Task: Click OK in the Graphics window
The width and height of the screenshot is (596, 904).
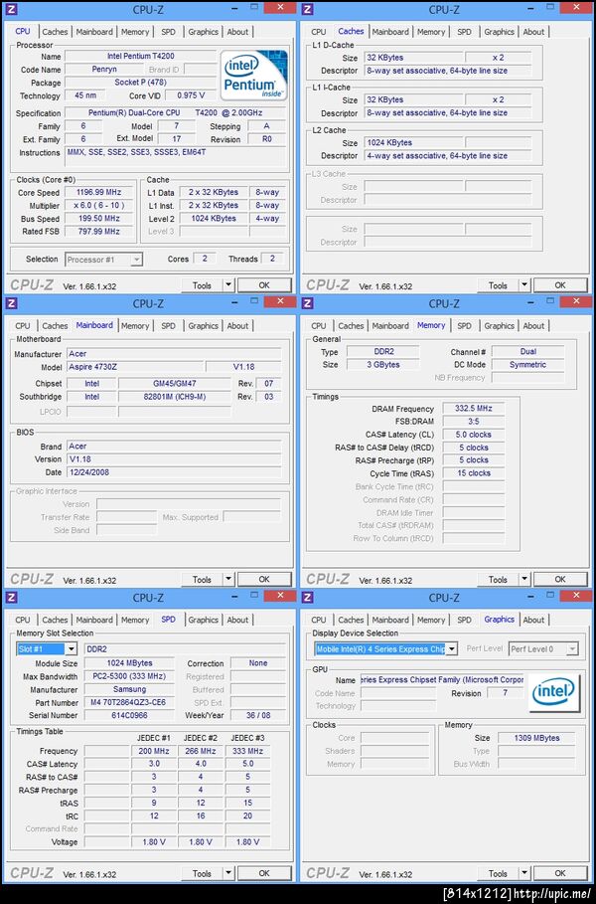Action: pos(560,873)
